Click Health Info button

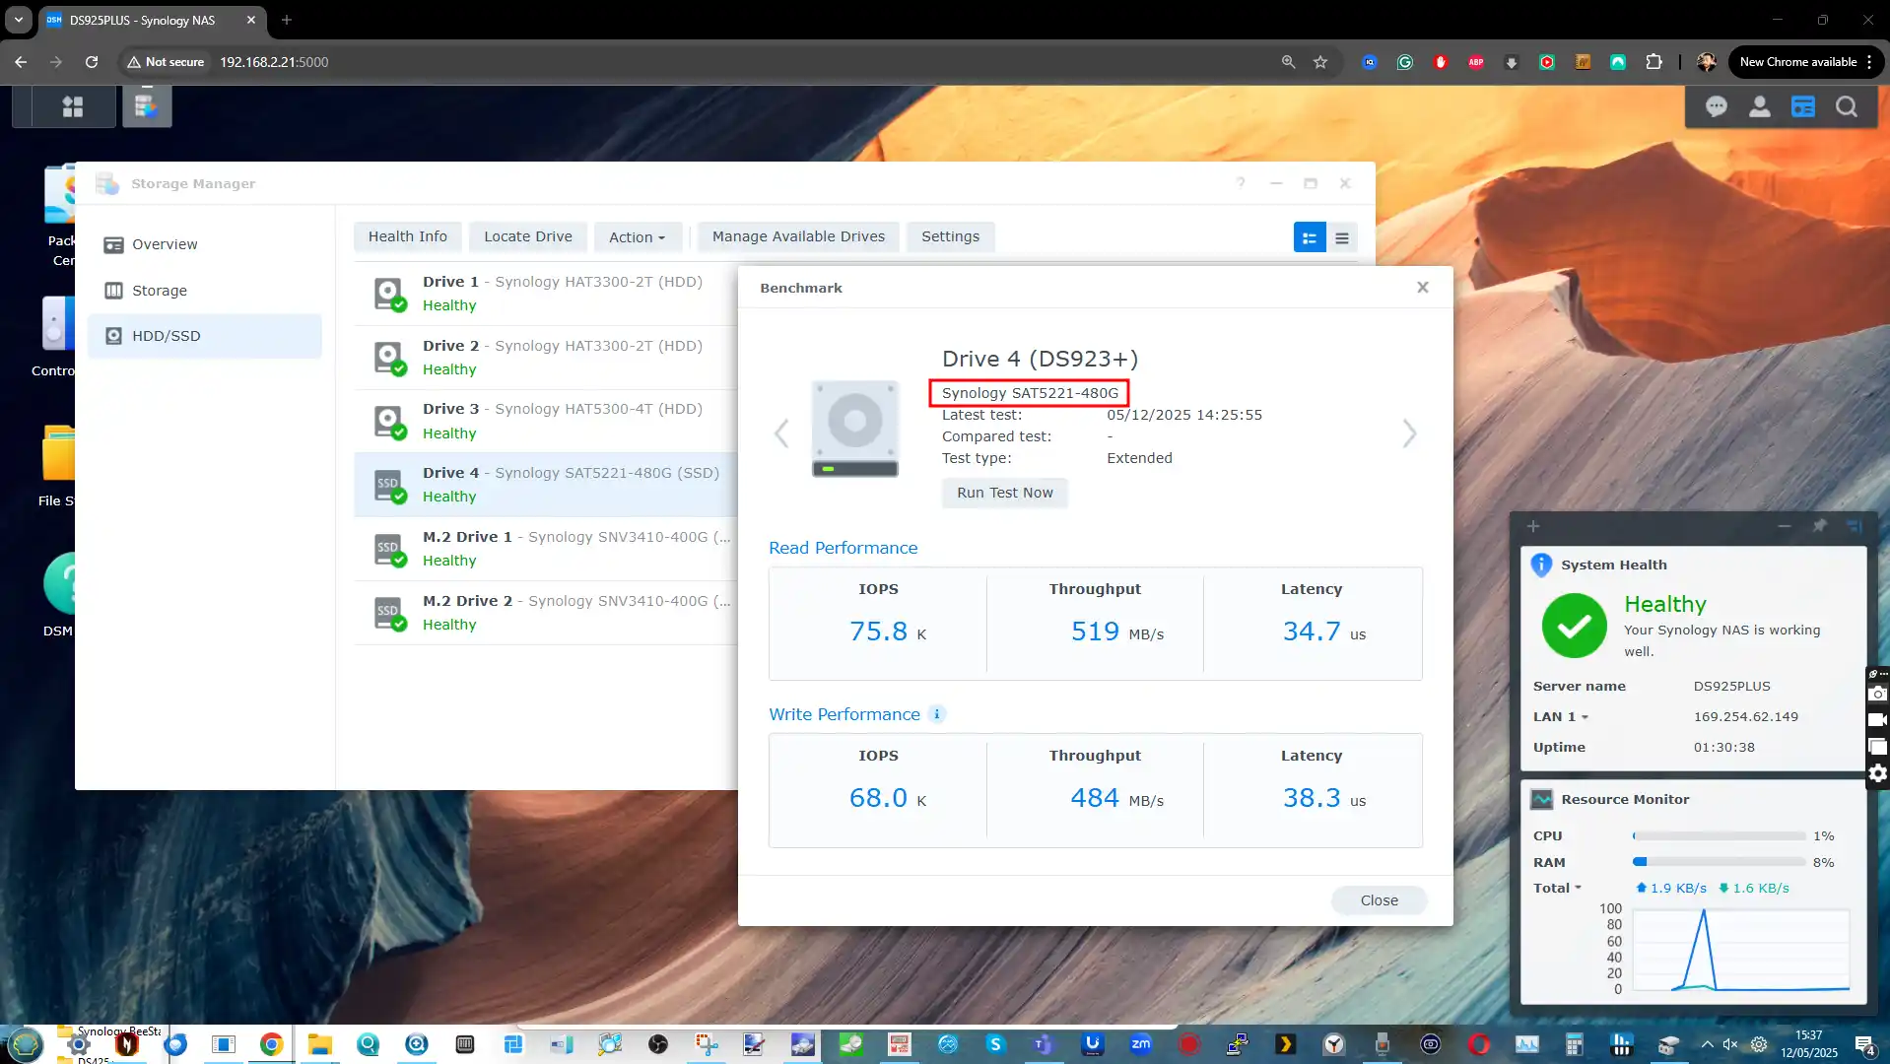(407, 236)
